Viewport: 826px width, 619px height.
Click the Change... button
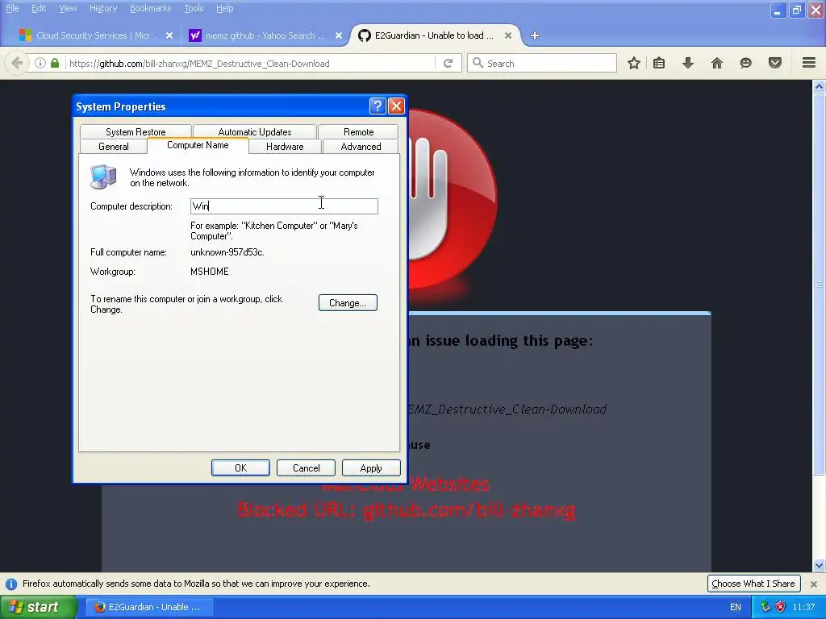pos(348,303)
